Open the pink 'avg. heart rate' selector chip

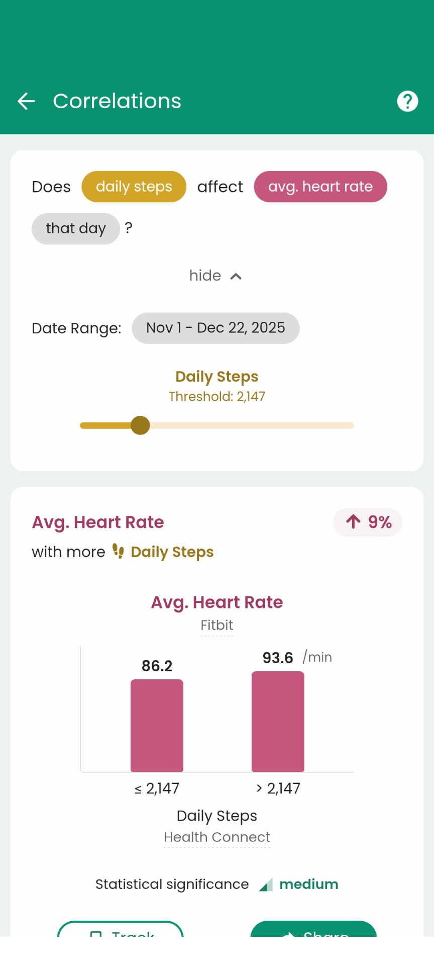pos(320,187)
